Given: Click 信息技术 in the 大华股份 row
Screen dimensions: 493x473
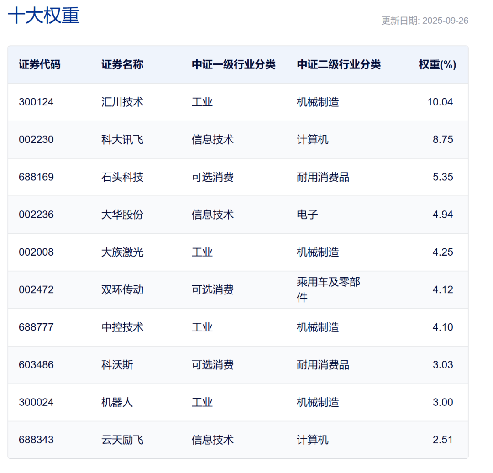Looking at the screenshot, I should pos(213,215).
